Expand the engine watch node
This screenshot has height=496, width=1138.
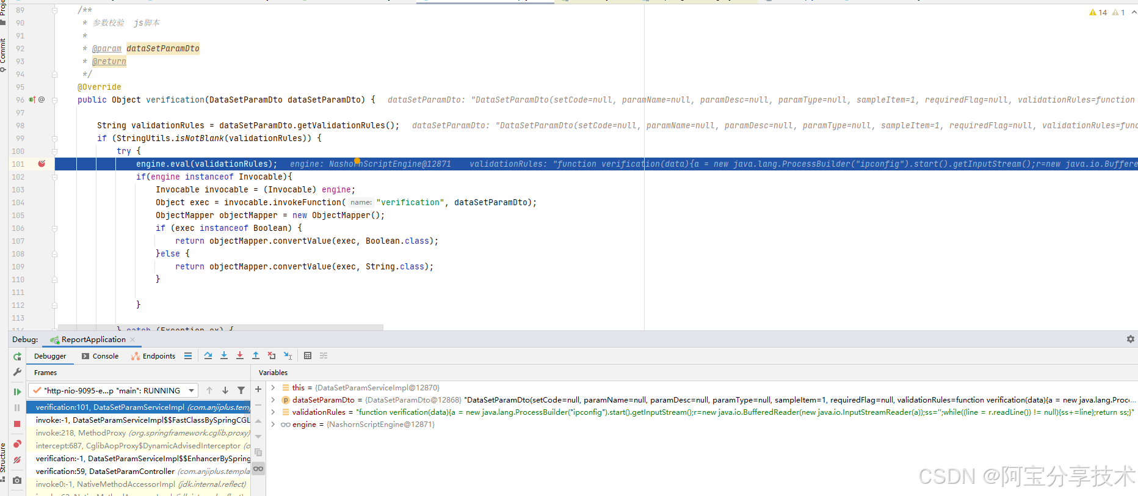273,425
